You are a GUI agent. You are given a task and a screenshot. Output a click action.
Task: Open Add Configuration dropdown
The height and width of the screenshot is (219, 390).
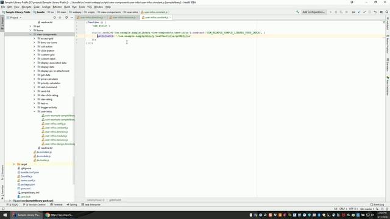313,12
